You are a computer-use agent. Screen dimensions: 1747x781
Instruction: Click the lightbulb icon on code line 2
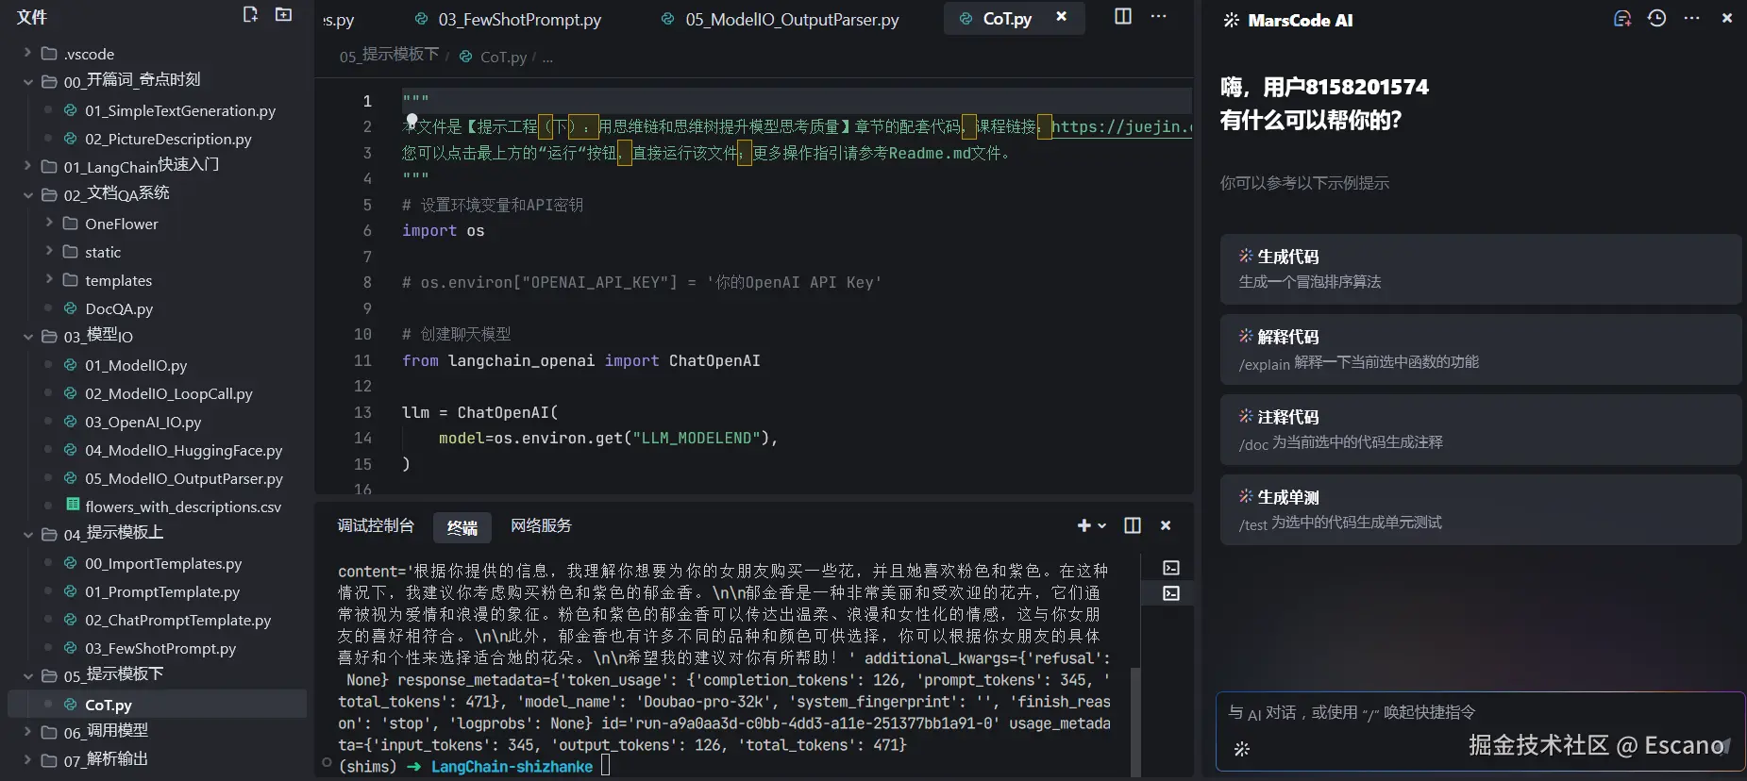[412, 122]
